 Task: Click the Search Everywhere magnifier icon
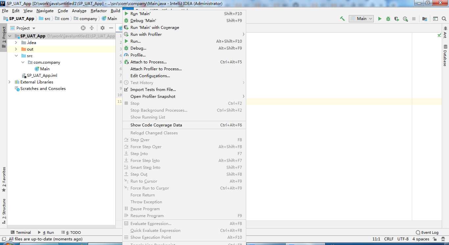click(444, 19)
